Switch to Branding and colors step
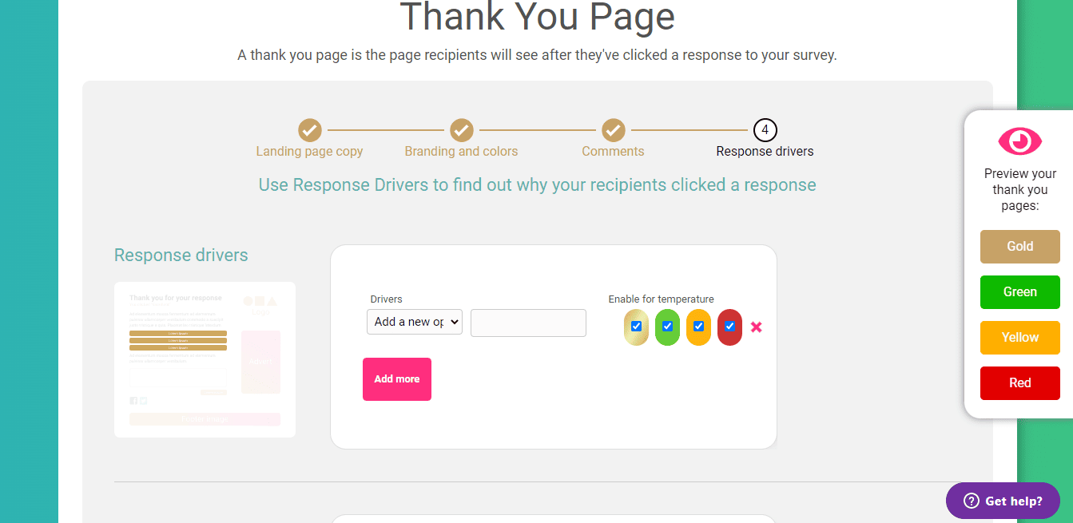The height and width of the screenshot is (523, 1073). pos(461,151)
